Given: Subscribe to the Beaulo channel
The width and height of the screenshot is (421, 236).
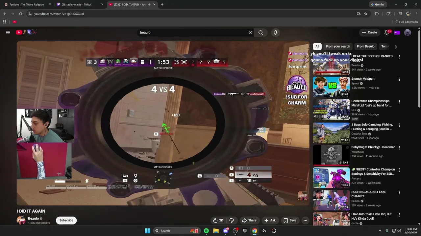Looking at the screenshot, I should [66, 220].
